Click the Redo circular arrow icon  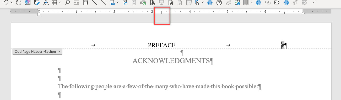tap(19, 3)
